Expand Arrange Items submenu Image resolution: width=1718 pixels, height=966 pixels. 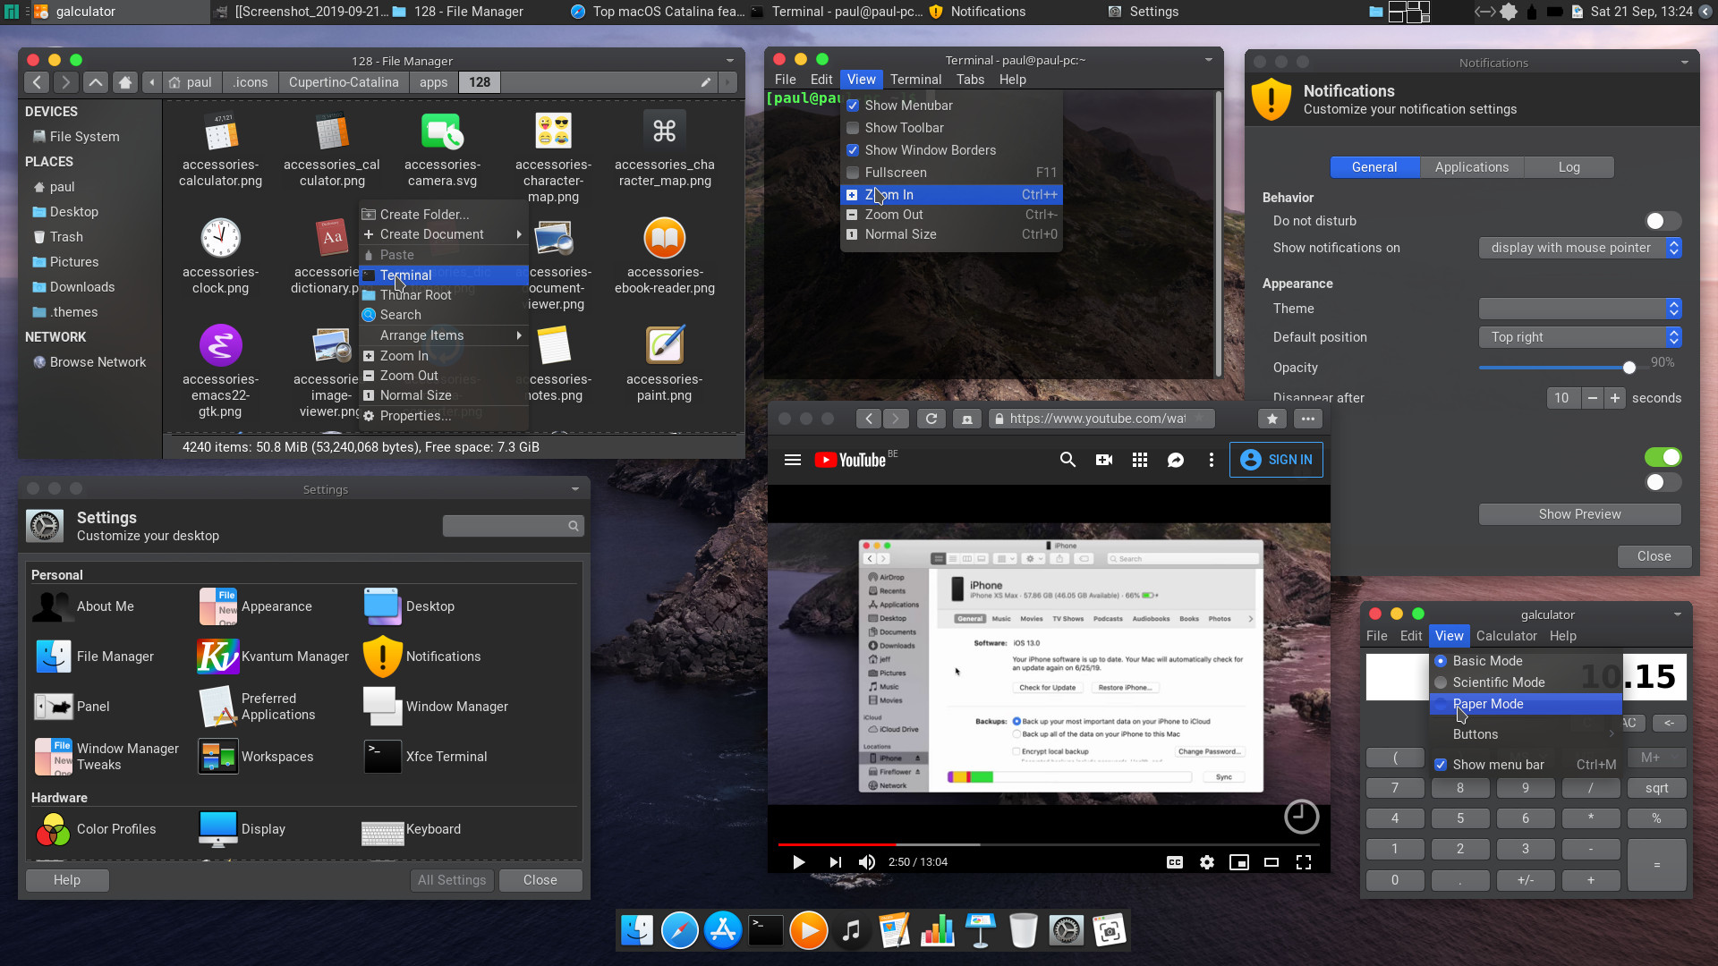444,335
